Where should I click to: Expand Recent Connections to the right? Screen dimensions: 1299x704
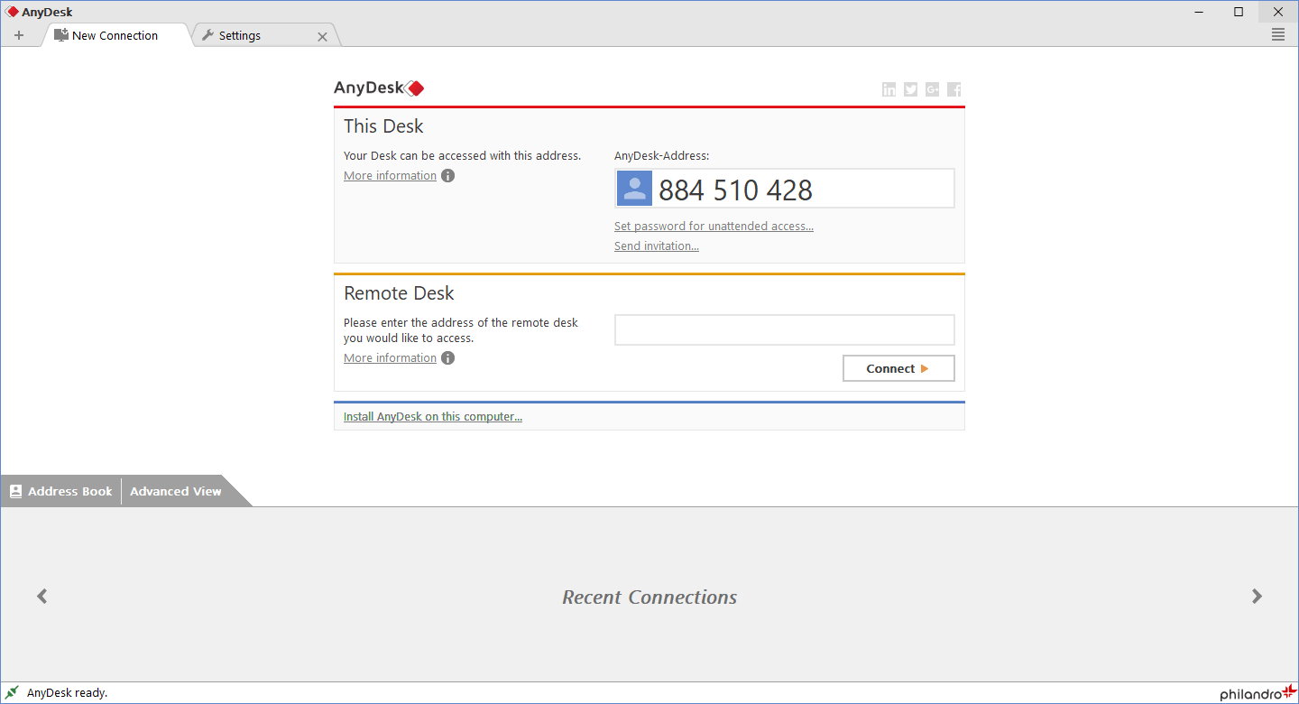pos(1257,596)
